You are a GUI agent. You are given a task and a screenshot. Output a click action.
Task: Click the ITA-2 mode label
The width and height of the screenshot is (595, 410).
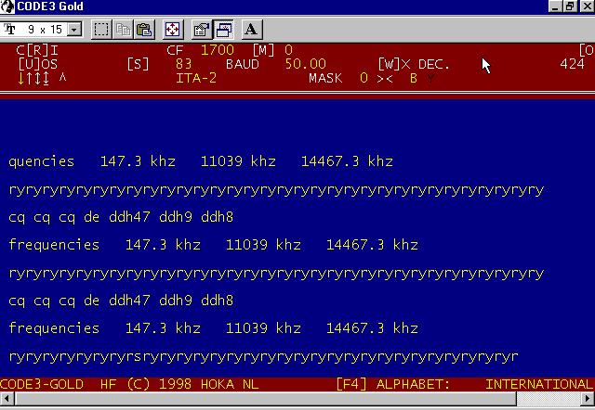196,78
